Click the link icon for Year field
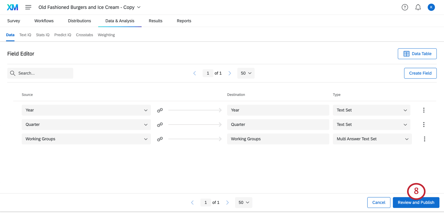The image size is (444, 221). click(160, 110)
